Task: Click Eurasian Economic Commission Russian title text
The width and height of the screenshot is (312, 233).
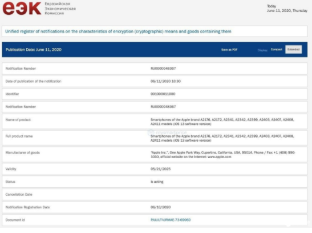Action: pos(60,9)
